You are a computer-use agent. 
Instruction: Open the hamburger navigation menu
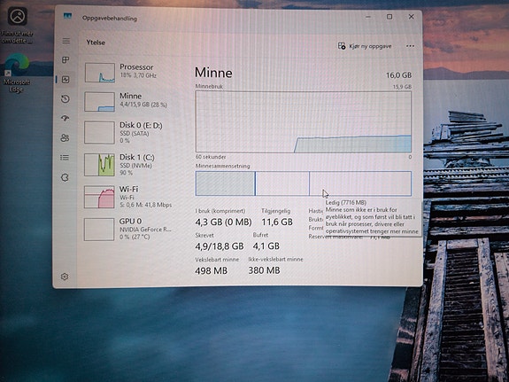coord(66,41)
